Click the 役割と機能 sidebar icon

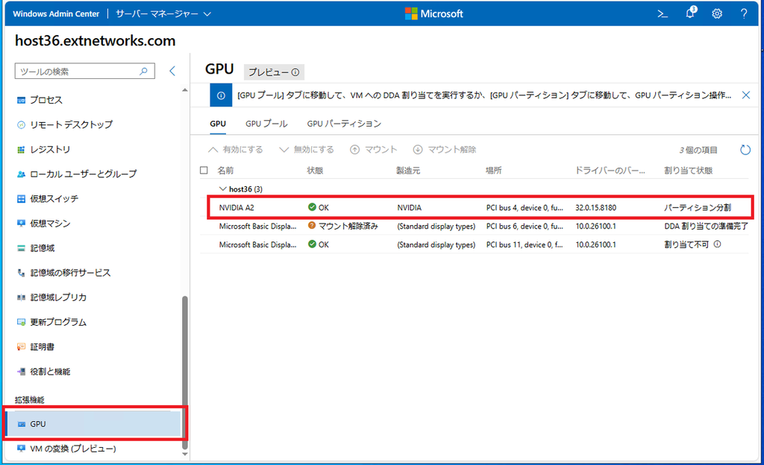21,372
